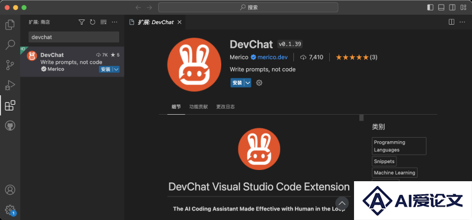
Task: Open Source Control view
Action: tap(10, 65)
